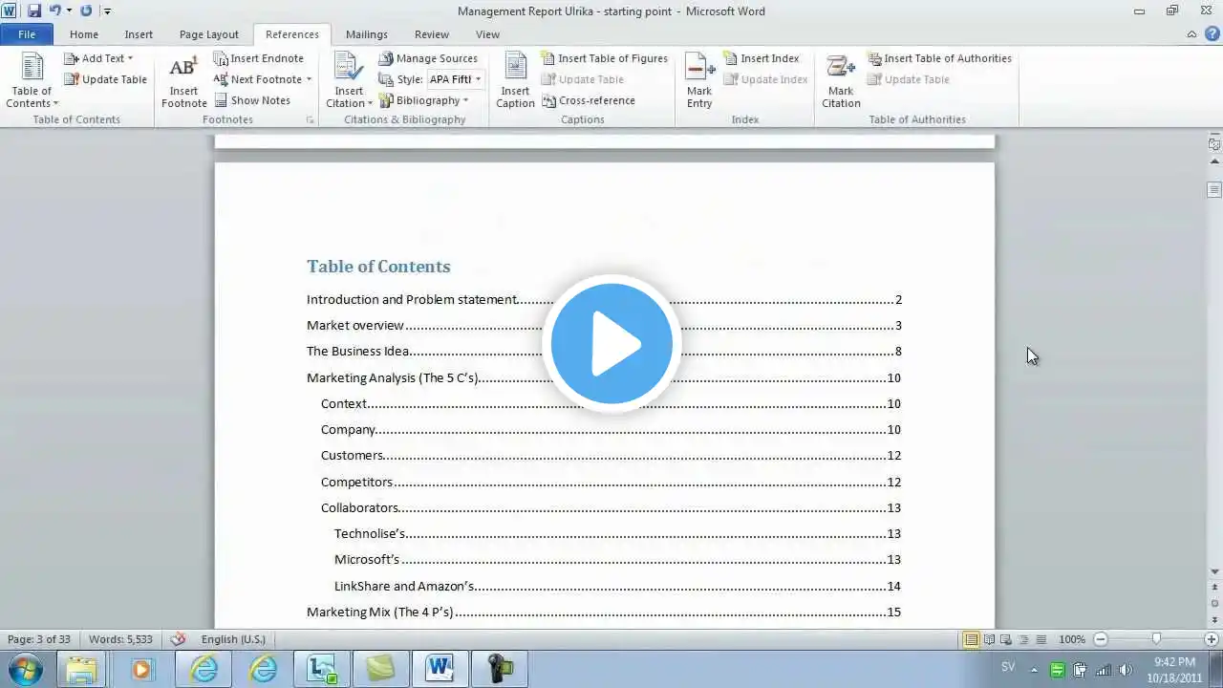Save the document from the Quick Access Toolbar
The width and height of the screenshot is (1223, 688).
click(x=34, y=11)
